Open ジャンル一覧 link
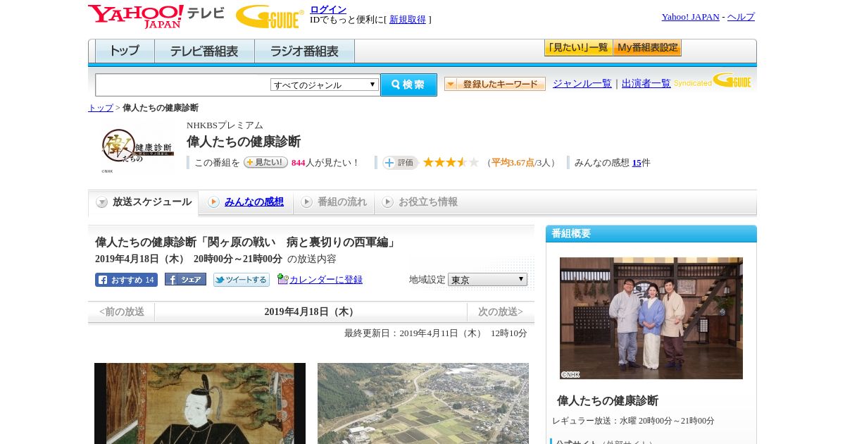Screen dimensions: 845x444 (582, 83)
